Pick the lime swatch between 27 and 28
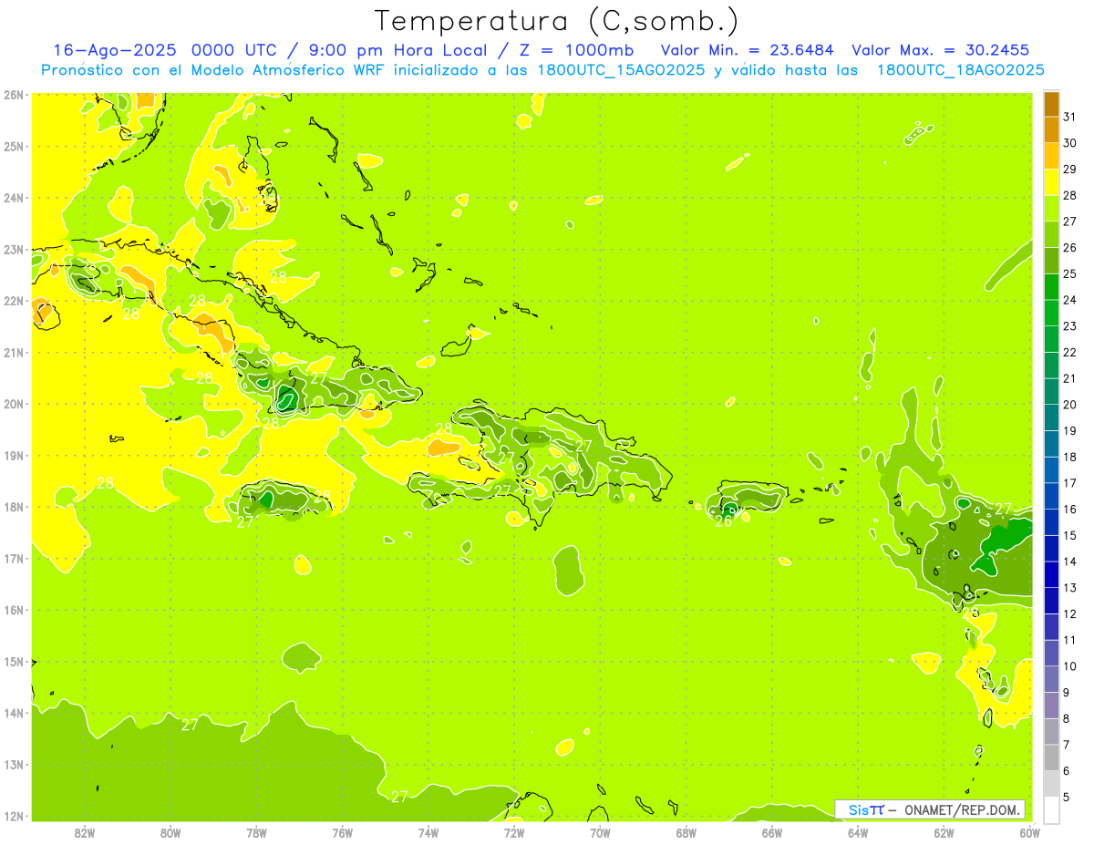The width and height of the screenshot is (1094, 845). pyautogui.click(x=1051, y=209)
